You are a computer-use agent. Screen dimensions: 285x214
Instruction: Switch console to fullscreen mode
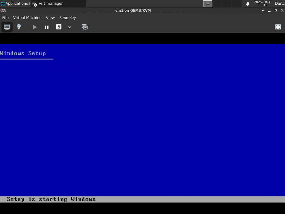pos(278,27)
